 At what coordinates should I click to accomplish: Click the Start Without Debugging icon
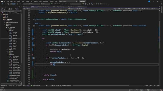click(66, 4)
